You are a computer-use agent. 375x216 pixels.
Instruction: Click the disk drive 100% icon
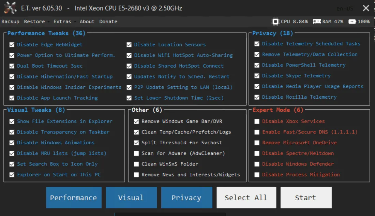[x=352, y=21]
